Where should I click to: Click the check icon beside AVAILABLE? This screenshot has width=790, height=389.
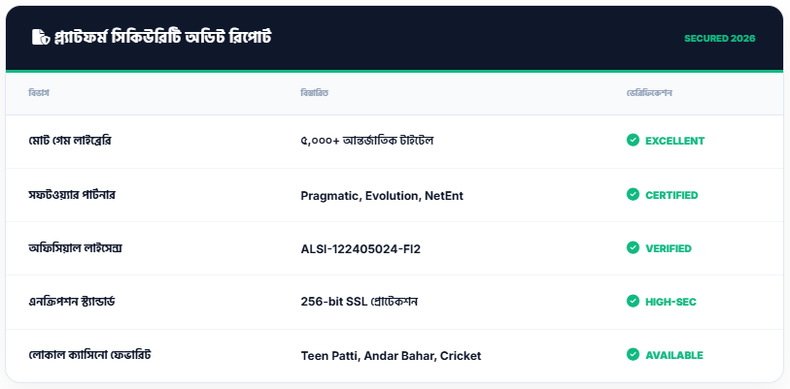tap(633, 355)
